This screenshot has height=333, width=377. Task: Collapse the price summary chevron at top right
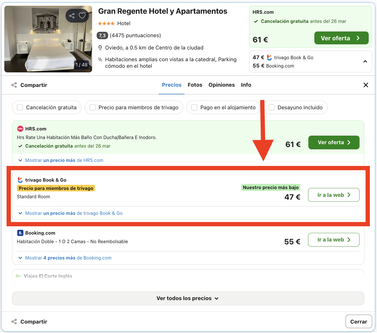[x=365, y=62]
